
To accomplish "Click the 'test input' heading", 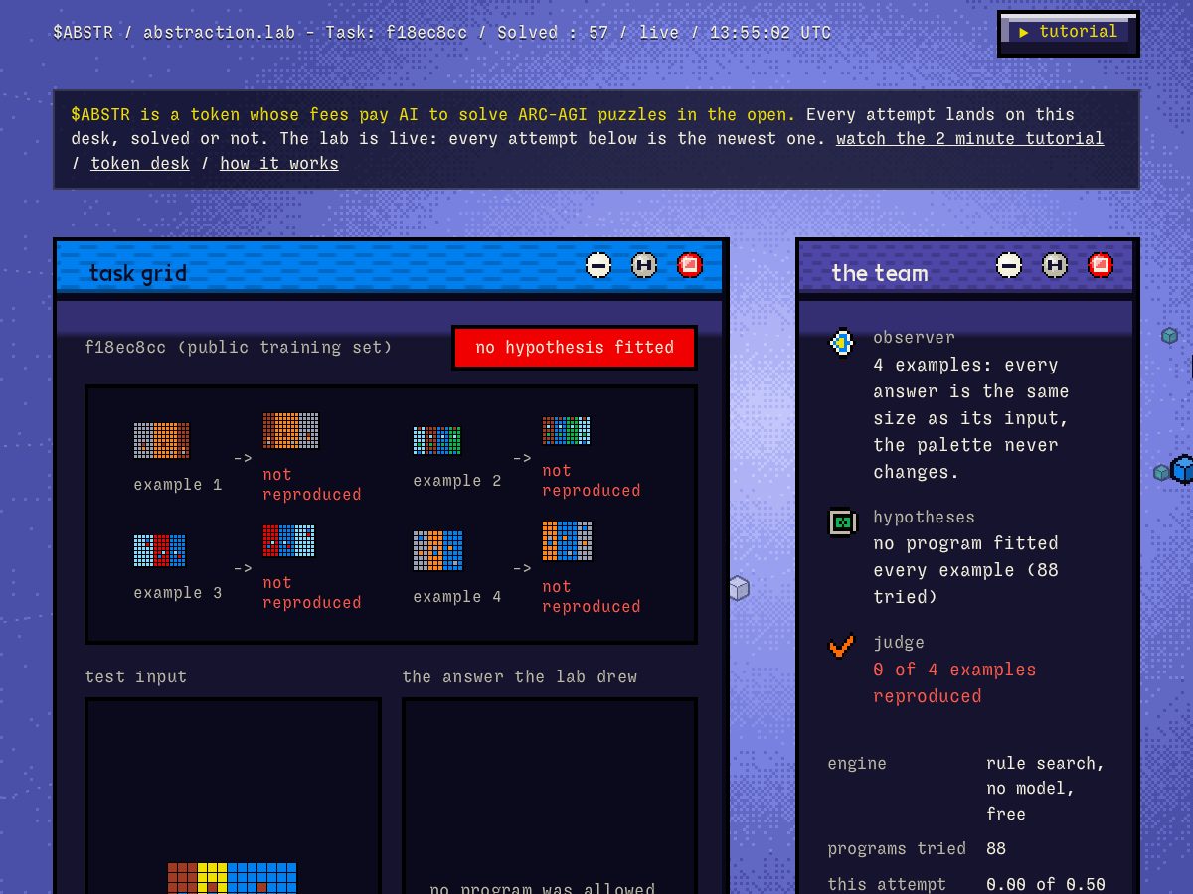I will coord(136,676).
